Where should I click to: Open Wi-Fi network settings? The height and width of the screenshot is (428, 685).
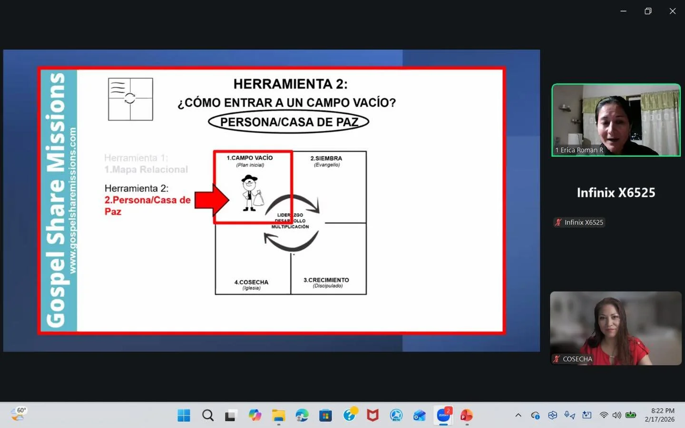(x=604, y=415)
